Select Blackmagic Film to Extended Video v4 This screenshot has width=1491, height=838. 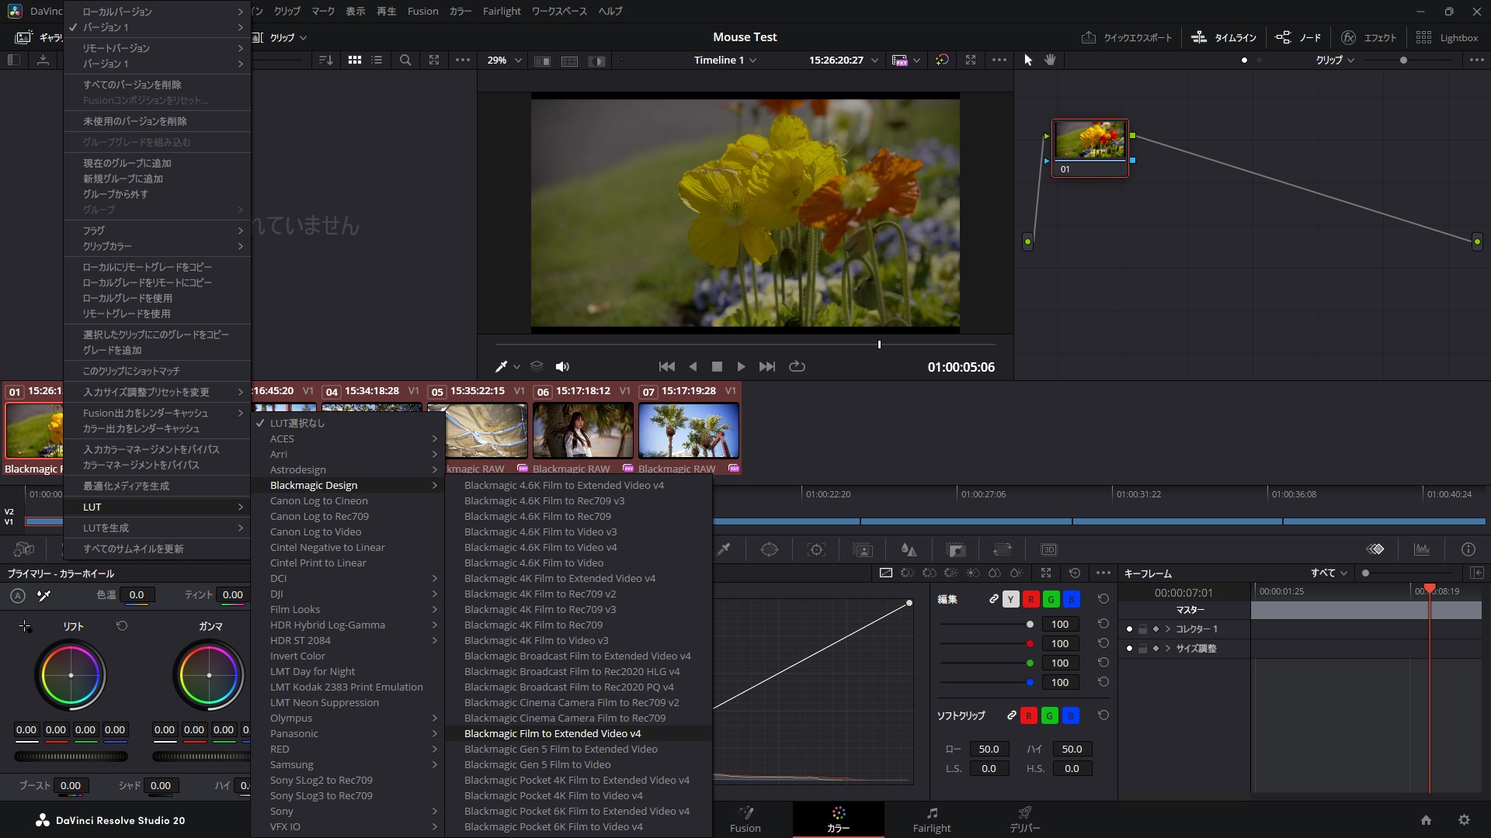coord(552,733)
